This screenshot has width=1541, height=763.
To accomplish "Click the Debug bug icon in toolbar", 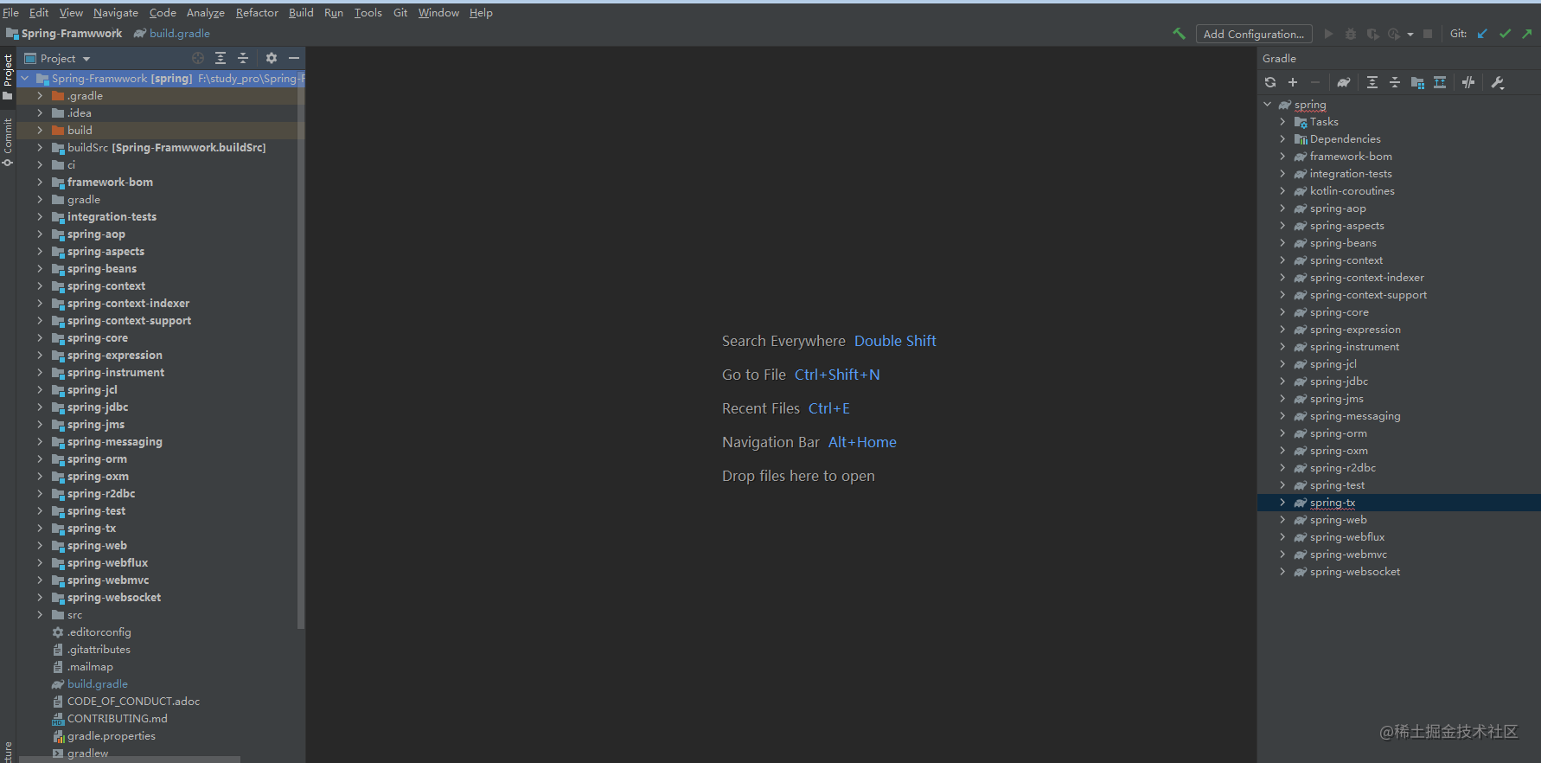I will pyautogui.click(x=1351, y=34).
